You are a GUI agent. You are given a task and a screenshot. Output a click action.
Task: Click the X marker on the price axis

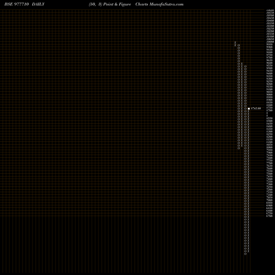click(267, 114)
